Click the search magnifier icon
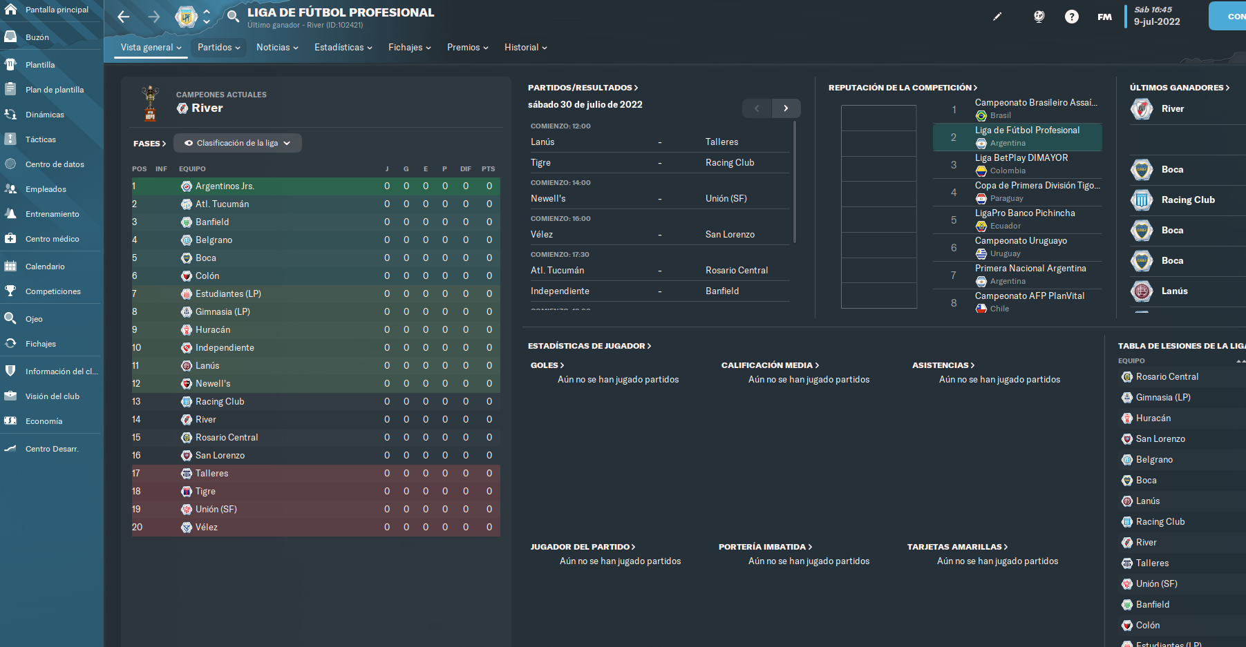 pos(234,16)
